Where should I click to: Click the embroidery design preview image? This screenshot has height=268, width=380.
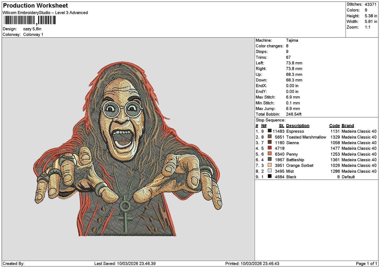pyautogui.click(x=128, y=149)
